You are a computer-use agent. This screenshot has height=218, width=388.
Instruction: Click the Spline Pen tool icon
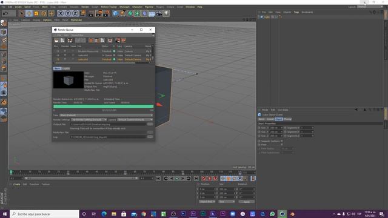(x=122, y=13)
